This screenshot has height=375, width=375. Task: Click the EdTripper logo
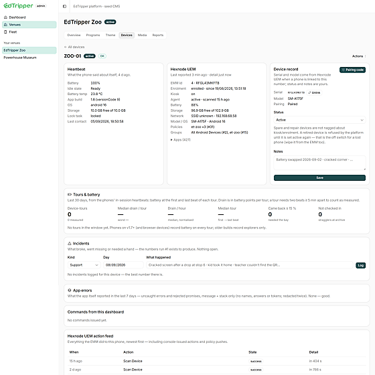[19, 6]
